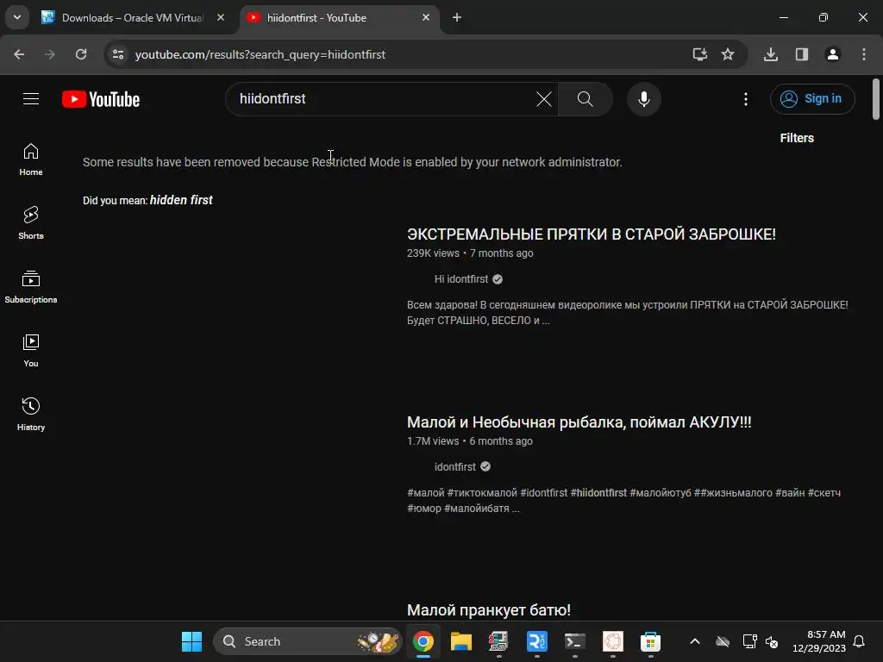Image resolution: width=883 pixels, height=662 pixels.
Task: Click the magnifier search button
Action: coord(586,99)
